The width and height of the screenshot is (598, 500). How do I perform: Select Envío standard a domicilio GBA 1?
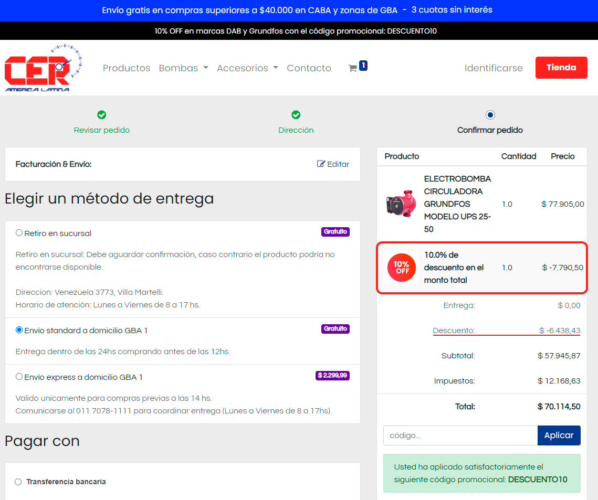point(19,330)
